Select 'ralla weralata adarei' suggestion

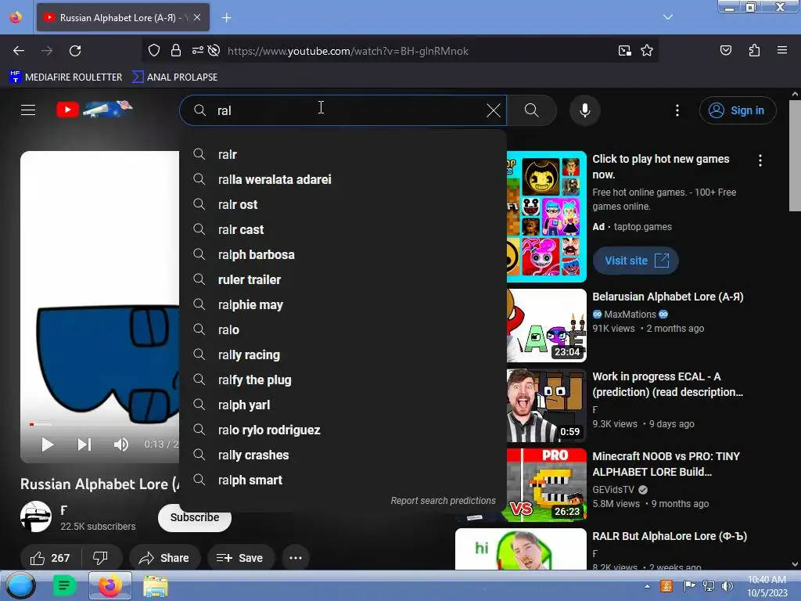[x=343, y=179]
